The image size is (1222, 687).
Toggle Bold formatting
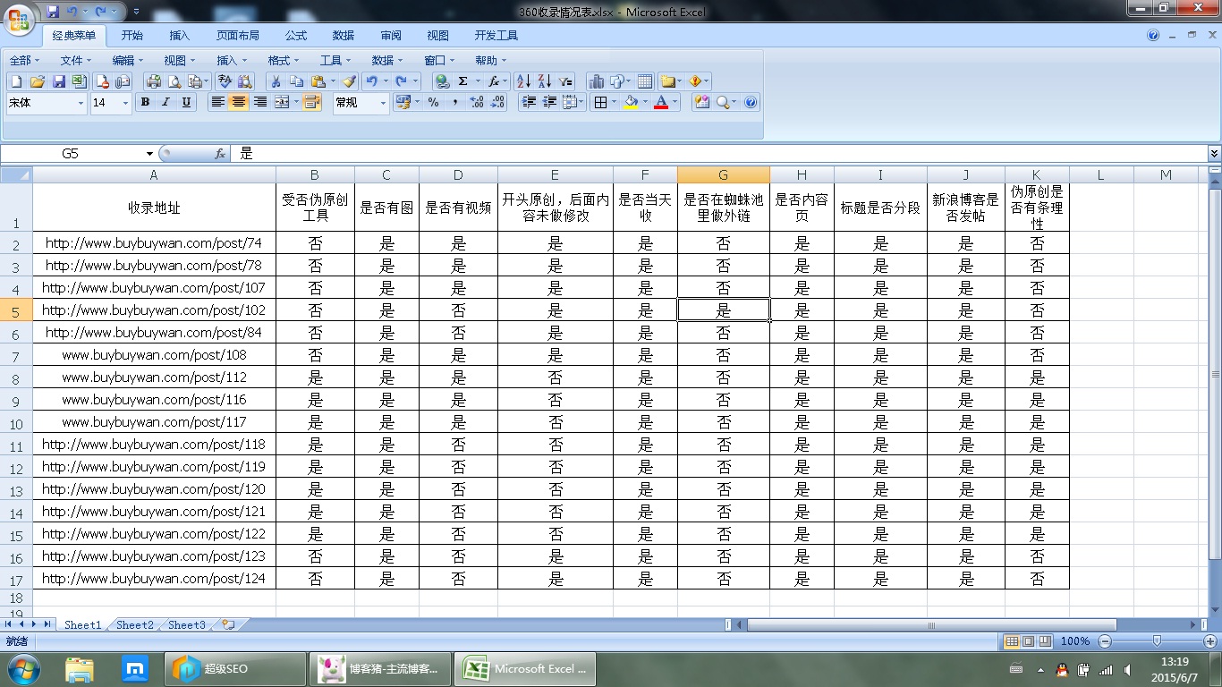[145, 103]
